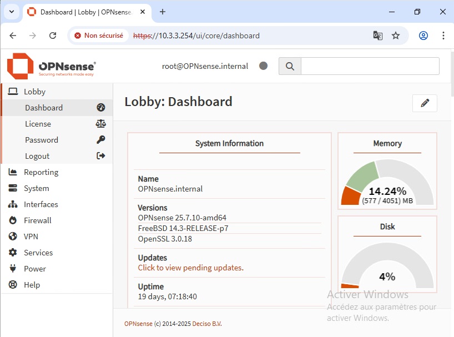Click the uptime value 19 days, 07:18:40
The height and width of the screenshot is (337, 454).
pos(168,296)
